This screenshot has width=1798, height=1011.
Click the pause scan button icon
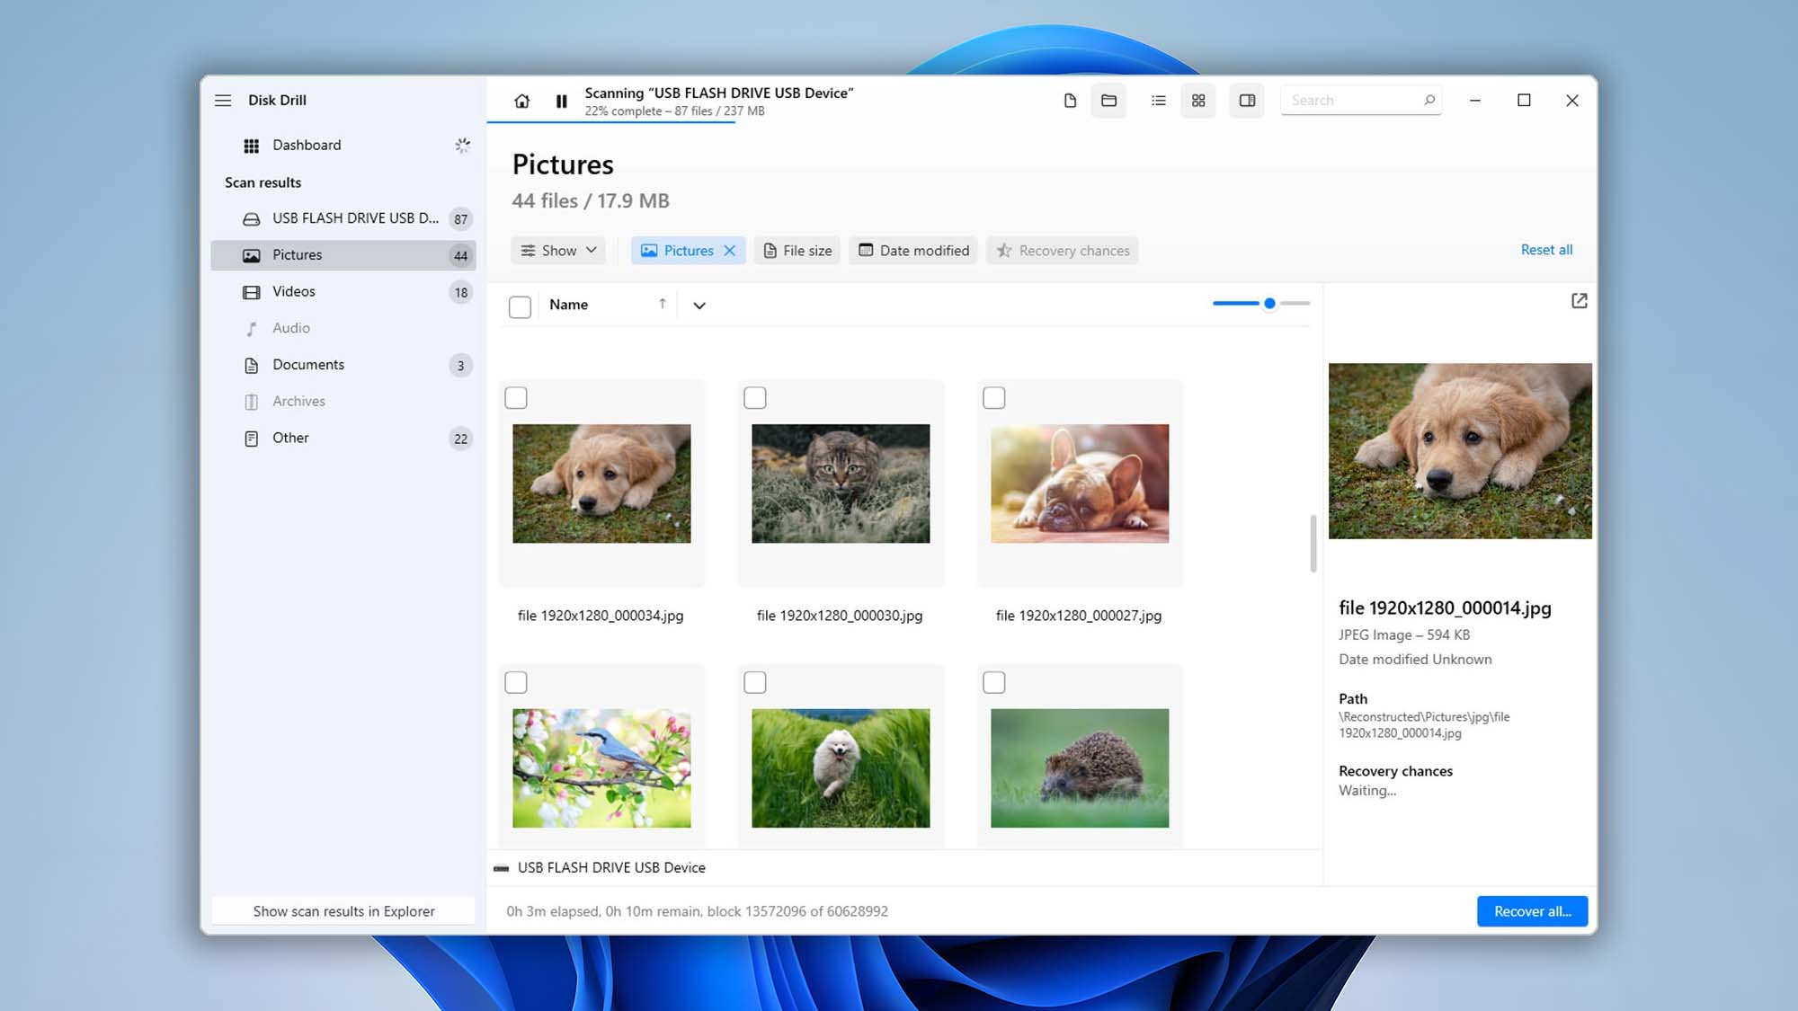tap(561, 100)
